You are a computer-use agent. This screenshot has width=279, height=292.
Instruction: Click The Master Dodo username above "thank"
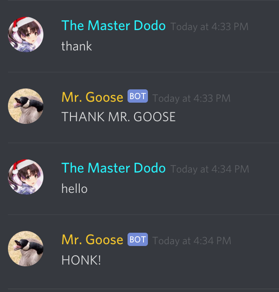coord(113,26)
